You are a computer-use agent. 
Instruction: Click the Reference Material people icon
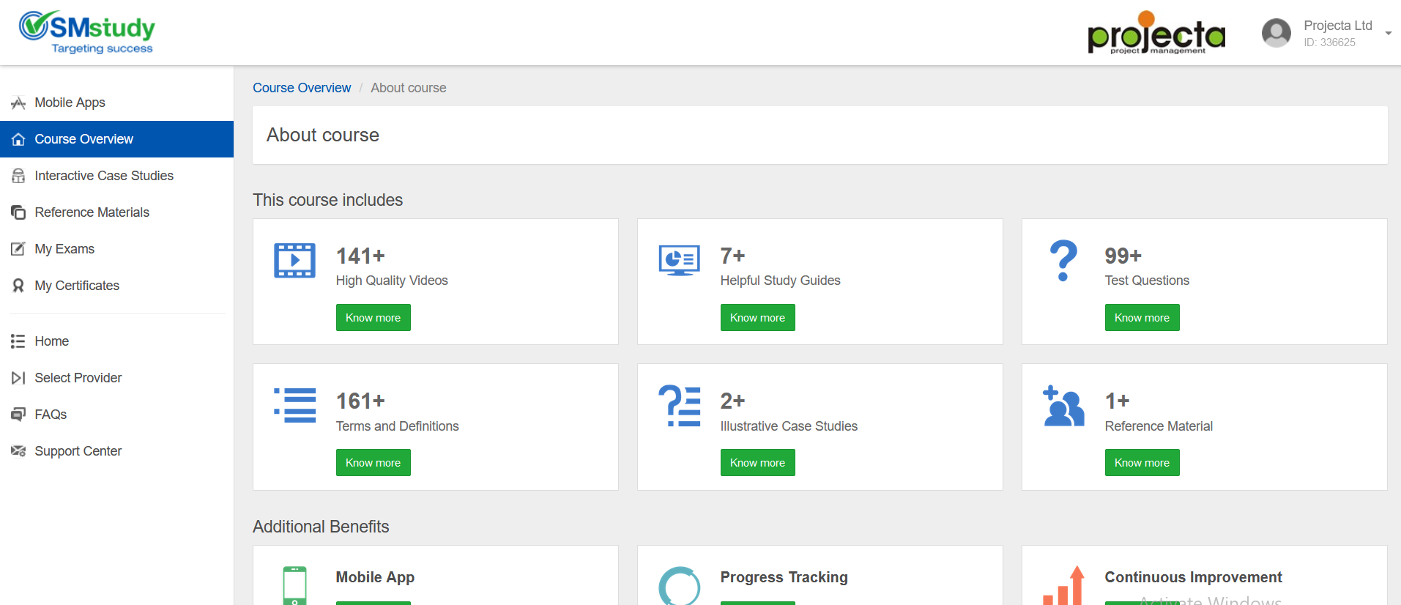click(1063, 406)
